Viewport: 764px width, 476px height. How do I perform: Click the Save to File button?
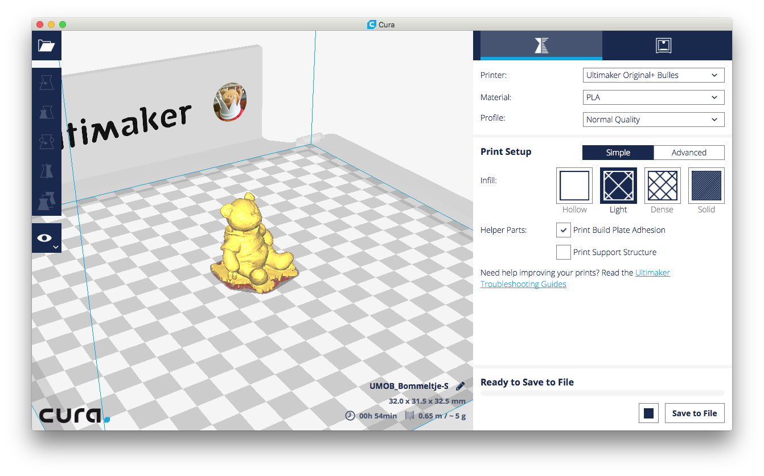coord(694,413)
